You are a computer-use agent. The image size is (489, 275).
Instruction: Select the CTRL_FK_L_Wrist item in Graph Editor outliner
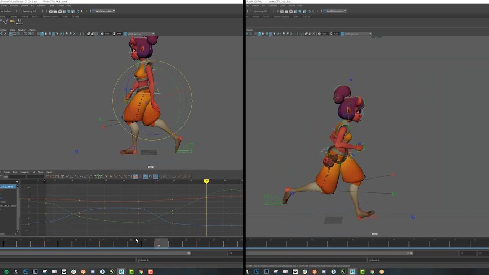pyautogui.click(x=8, y=186)
